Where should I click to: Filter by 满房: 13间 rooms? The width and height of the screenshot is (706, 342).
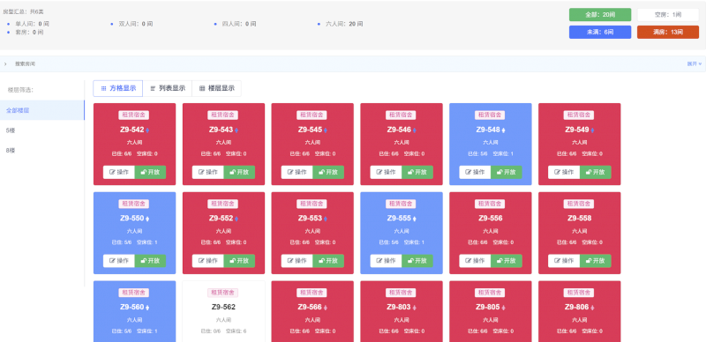coord(668,33)
